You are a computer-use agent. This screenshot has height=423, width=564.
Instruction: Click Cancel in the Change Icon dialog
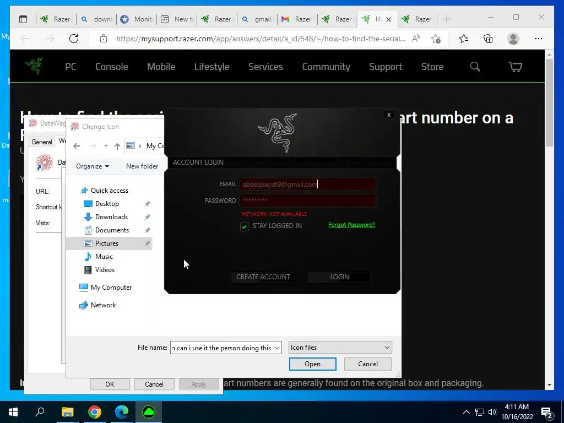click(367, 364)
